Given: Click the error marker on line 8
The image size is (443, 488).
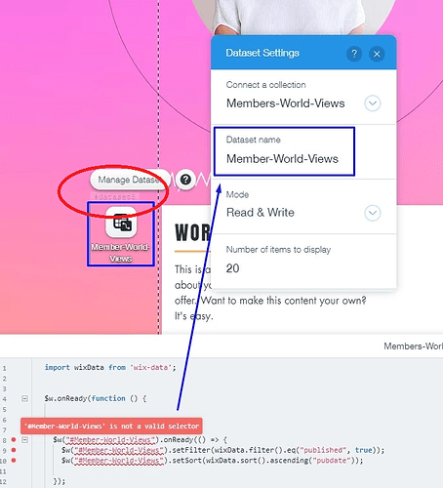Looking at the screenshot, I should click(14, 439).
